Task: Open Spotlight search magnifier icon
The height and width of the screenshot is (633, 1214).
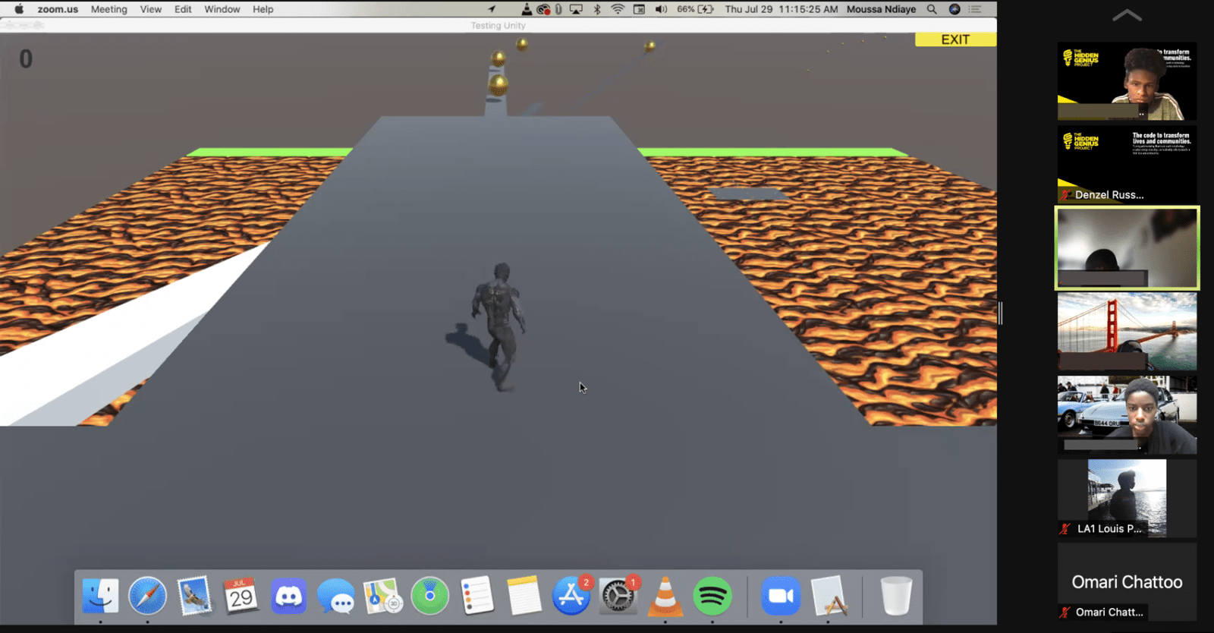Action: (x=932, y=9)
